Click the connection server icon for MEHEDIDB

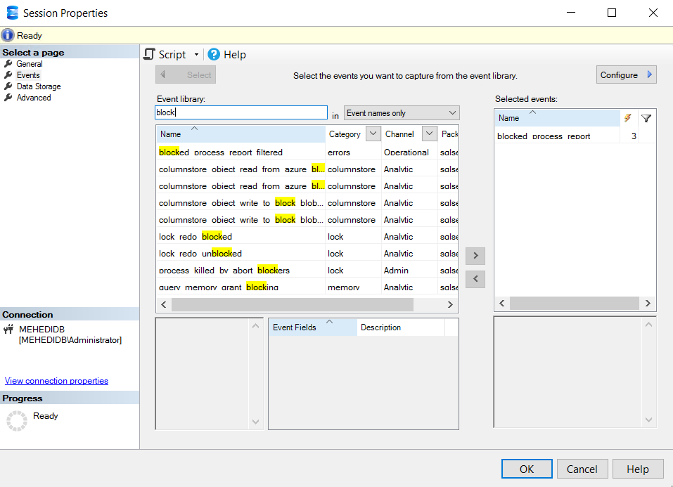[9, 329]
